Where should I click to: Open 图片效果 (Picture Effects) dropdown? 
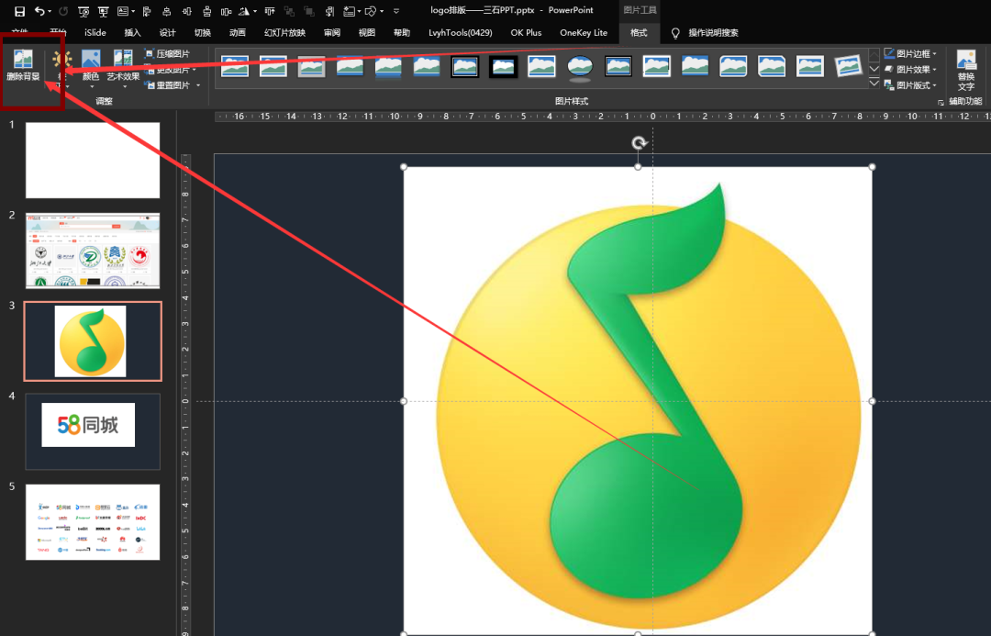tap(910, 69)
